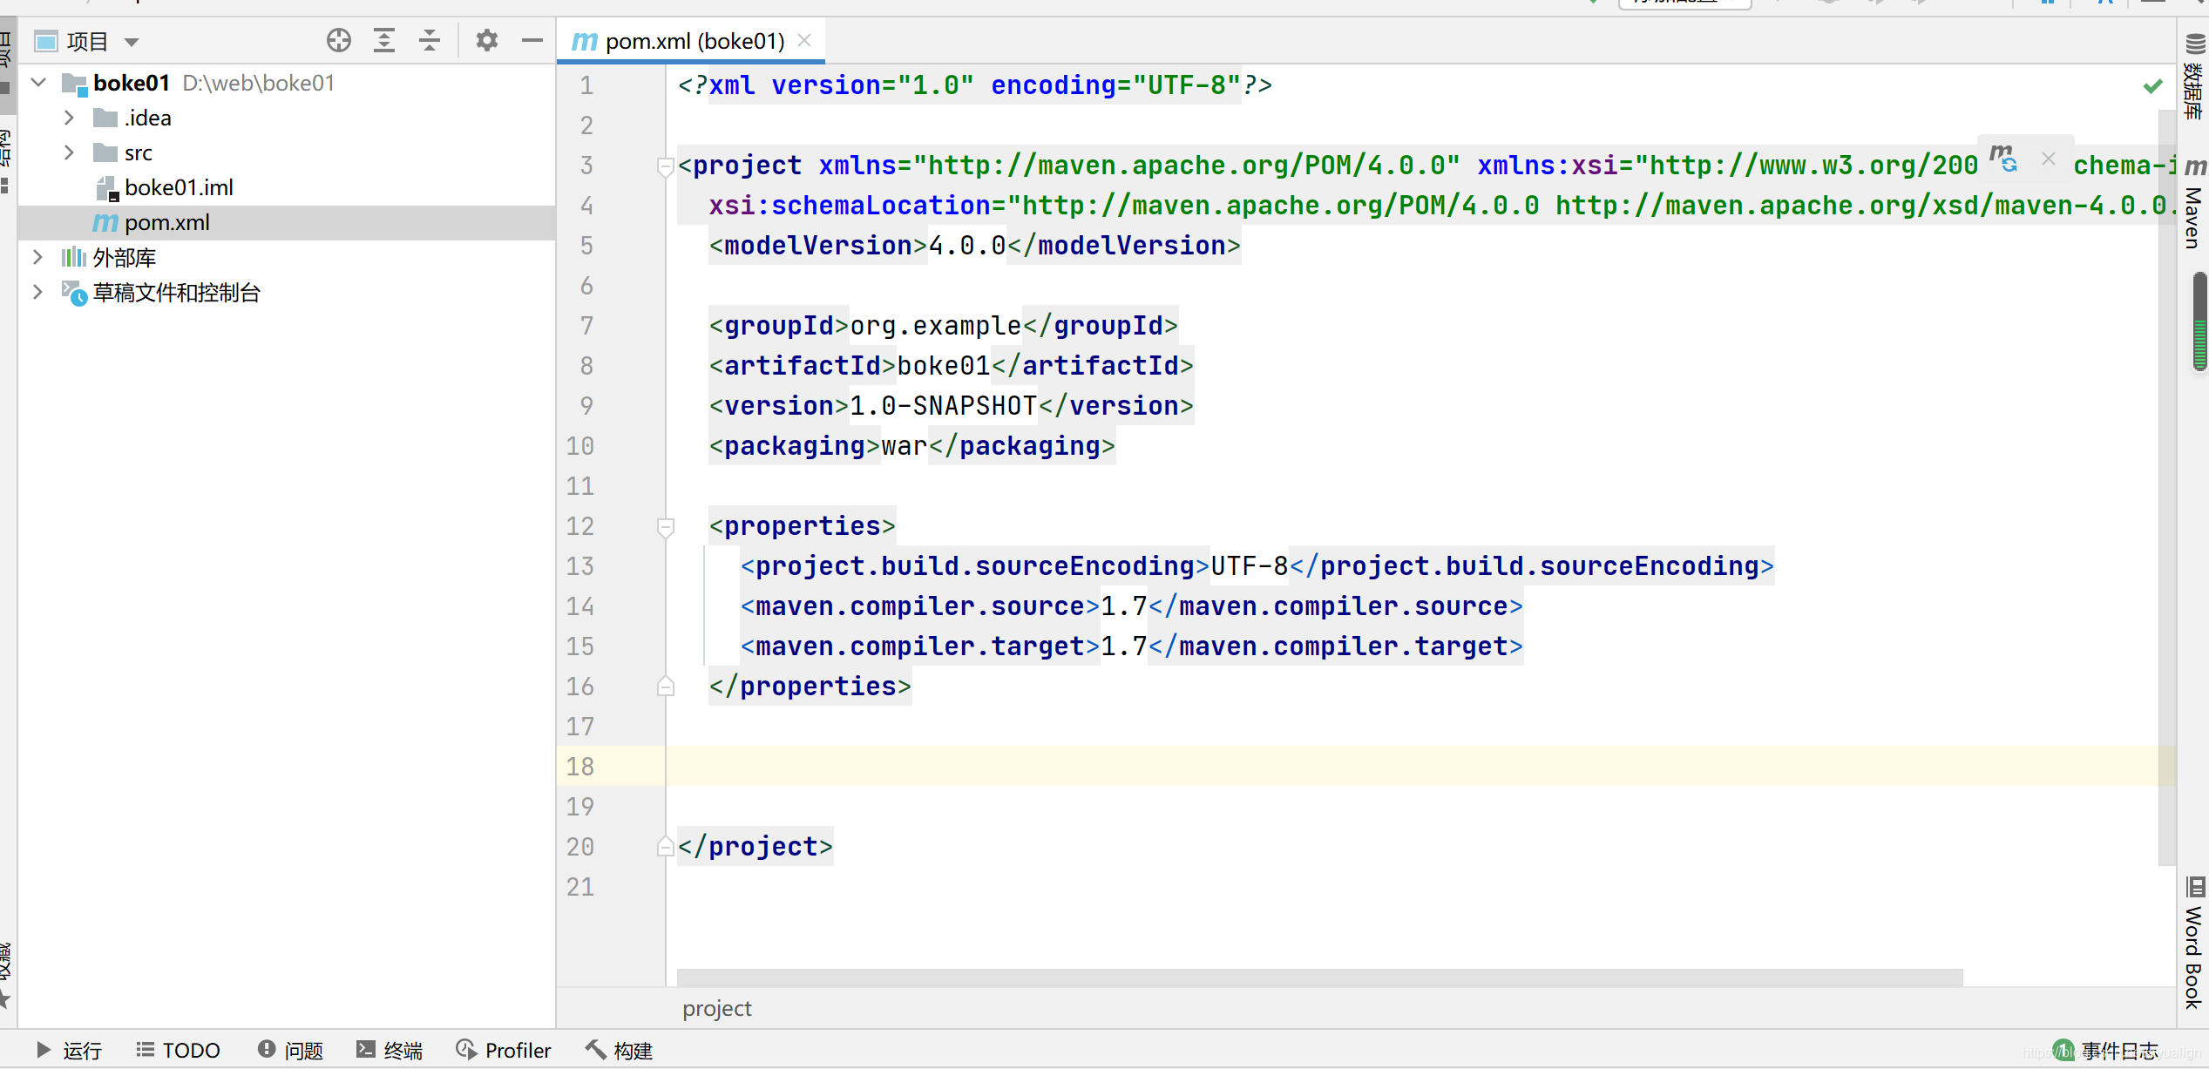2209x1069 pixels.
Task: Expand the .idea folder
Action: [69, 118]
